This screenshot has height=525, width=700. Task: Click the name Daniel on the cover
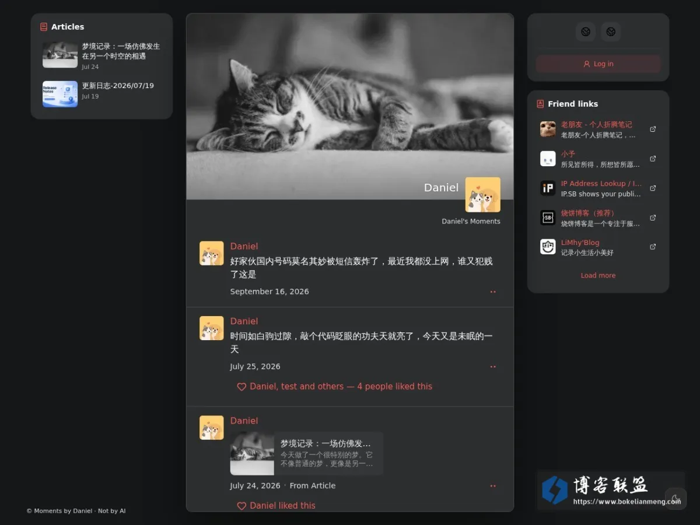point(441,188)
